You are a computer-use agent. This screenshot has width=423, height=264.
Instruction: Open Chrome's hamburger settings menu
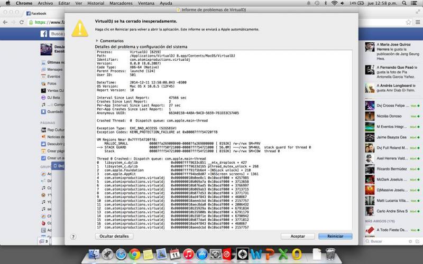coord(418,22)
